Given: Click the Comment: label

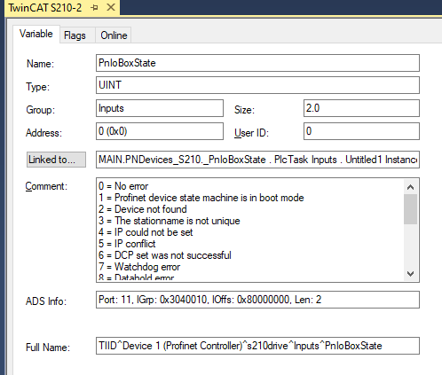Looking at the screenshot, I should click(x=46, y=186).
